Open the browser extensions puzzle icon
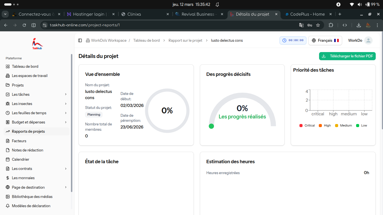 pyautogui.click(x=331, y=25)
